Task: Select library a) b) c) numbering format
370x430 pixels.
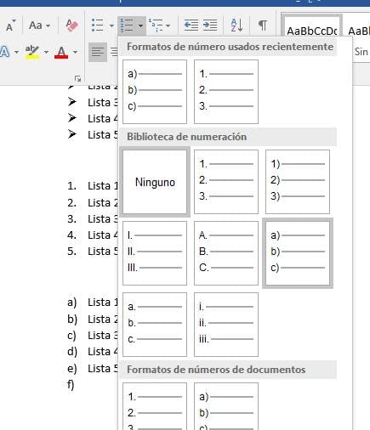Action: pyautogui.click(x=298, y=253)
